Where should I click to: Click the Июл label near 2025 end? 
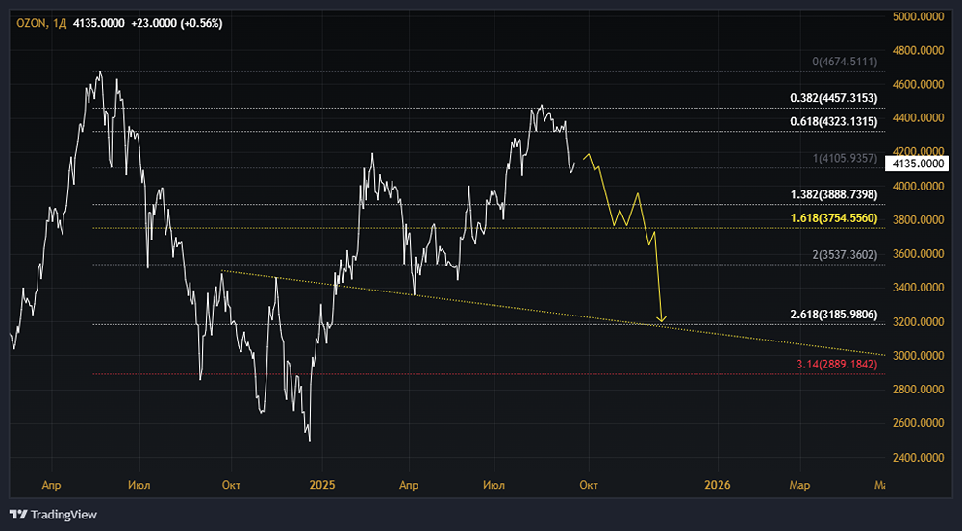coord(494,485)
